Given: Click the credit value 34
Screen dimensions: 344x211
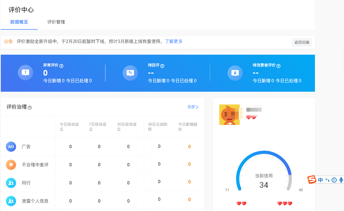Looking at the screenshot, I should [x=264, y=185].
